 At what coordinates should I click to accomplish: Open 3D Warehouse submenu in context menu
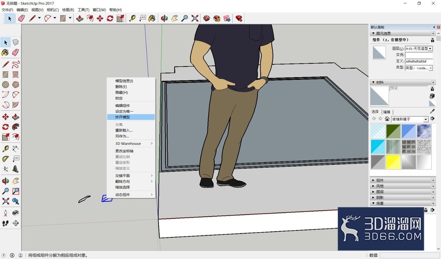point(131,144)
